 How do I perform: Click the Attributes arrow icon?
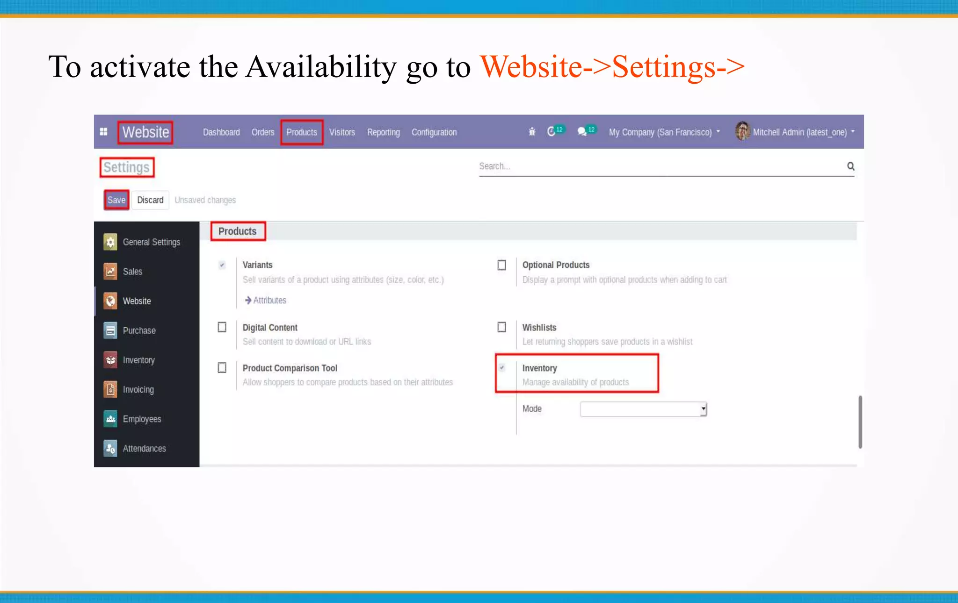coord(248,300)
